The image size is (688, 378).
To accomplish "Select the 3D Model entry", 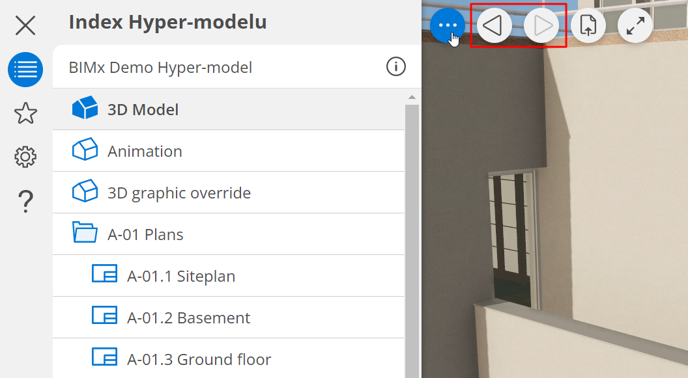I will click(x=228, y=109).
